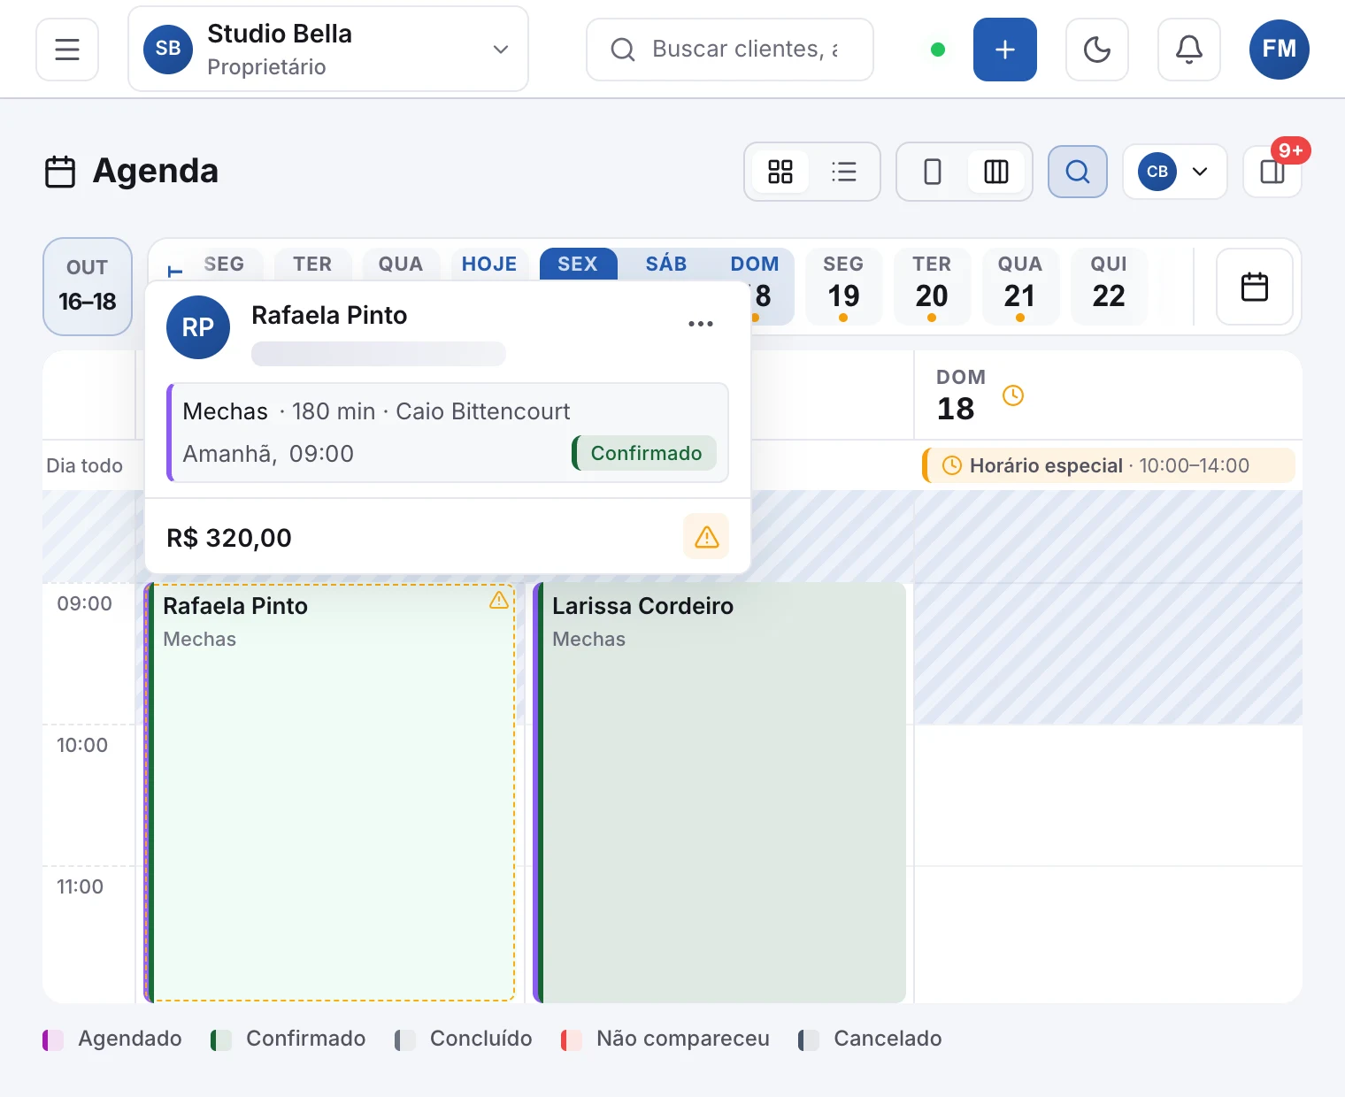The height and width of the screenshot is (1097, 1345).
Task: Select the SÁB day tab
Action: (x=666, y=265)
